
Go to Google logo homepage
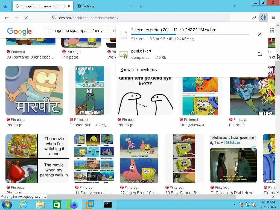(x=19, y=31)
